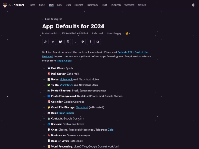Click the To-Do checkmark emoji
This screenshot has height=149, width=199.
49,85
